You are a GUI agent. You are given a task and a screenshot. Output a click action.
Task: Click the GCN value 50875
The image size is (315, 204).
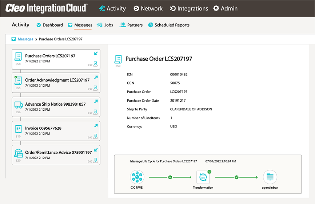click(x=175, y=83)
